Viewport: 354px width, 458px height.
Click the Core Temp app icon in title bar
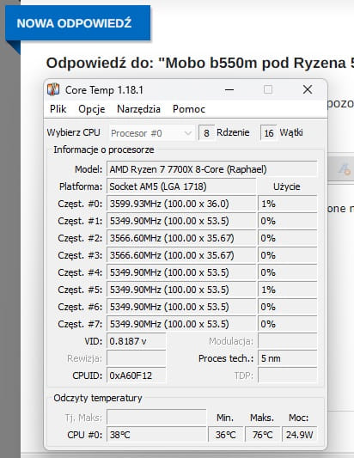[53, 89]
